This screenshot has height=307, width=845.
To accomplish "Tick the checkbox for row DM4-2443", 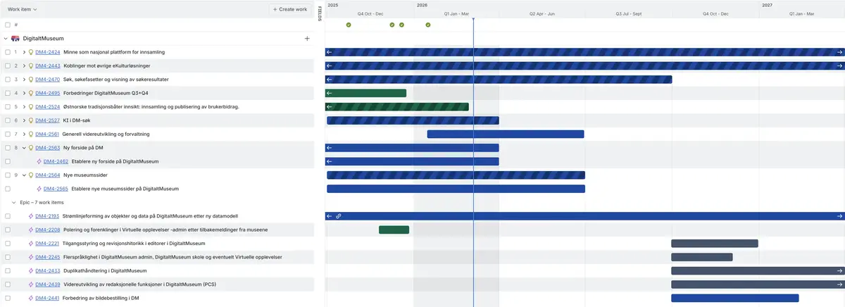I will click(8, 65).
